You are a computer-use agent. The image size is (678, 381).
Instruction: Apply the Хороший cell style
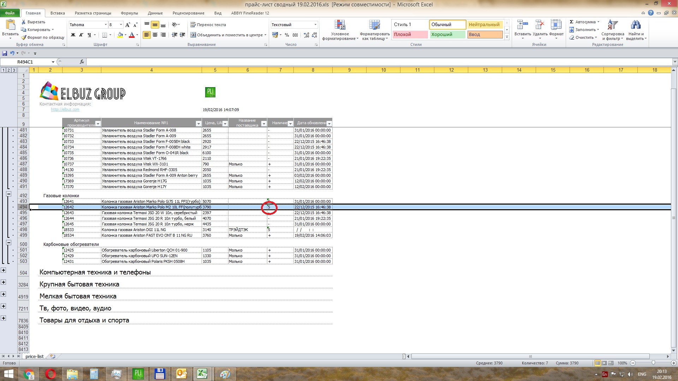(447, 35)
